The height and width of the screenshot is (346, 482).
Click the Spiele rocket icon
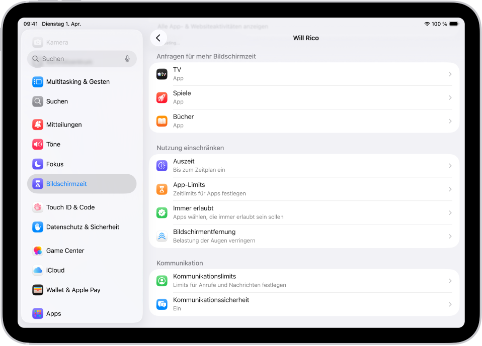162,97
